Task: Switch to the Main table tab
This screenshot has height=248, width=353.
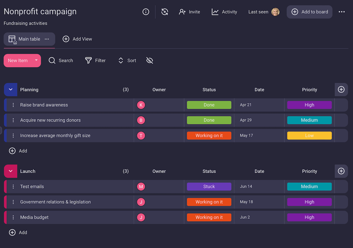Action: pyautogui.click(x=29, y=39)
